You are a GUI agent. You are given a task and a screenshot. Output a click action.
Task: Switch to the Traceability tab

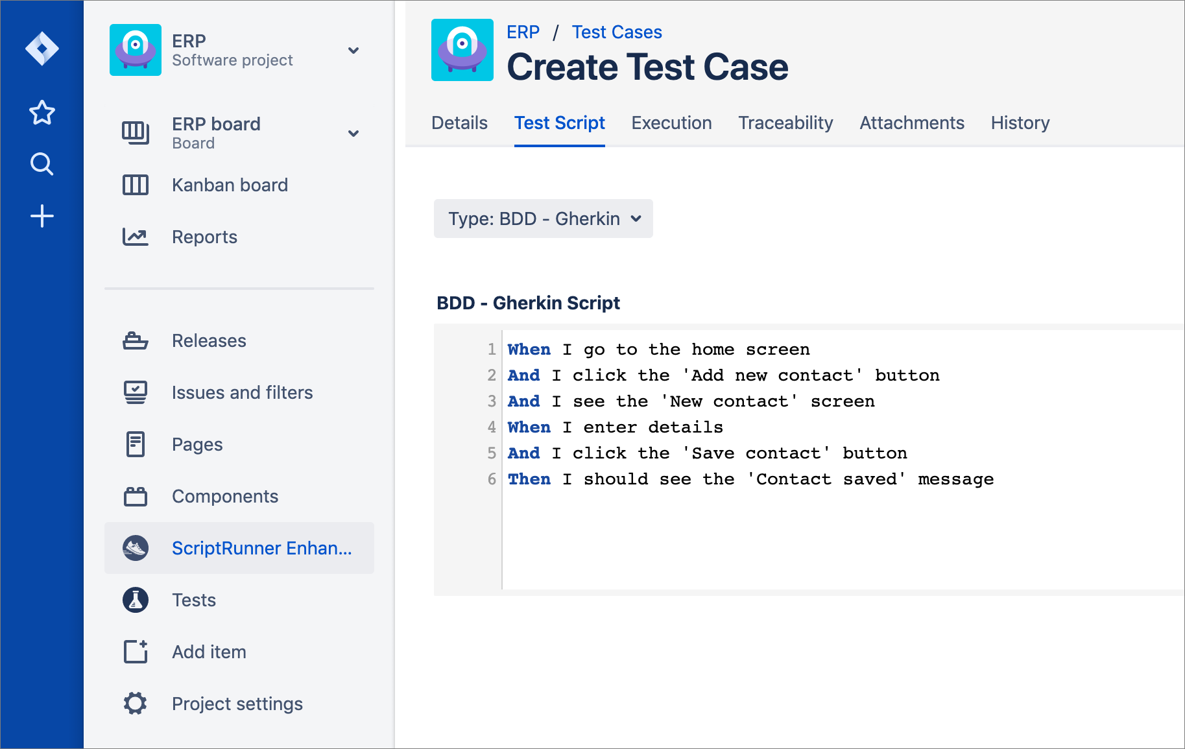click(x=785, y=123)
